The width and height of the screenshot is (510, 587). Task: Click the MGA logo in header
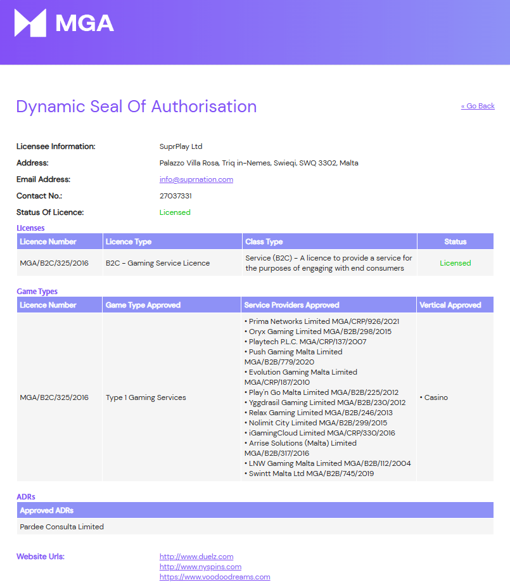coord(64,23)
